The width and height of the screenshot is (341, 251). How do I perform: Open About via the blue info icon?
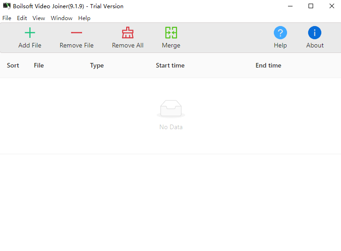[314, 33]
